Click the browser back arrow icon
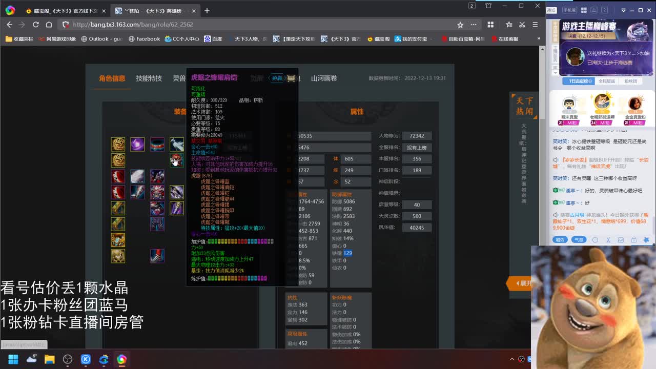The width and height of the screenshot is (656, 369). [x=9, y=24]
